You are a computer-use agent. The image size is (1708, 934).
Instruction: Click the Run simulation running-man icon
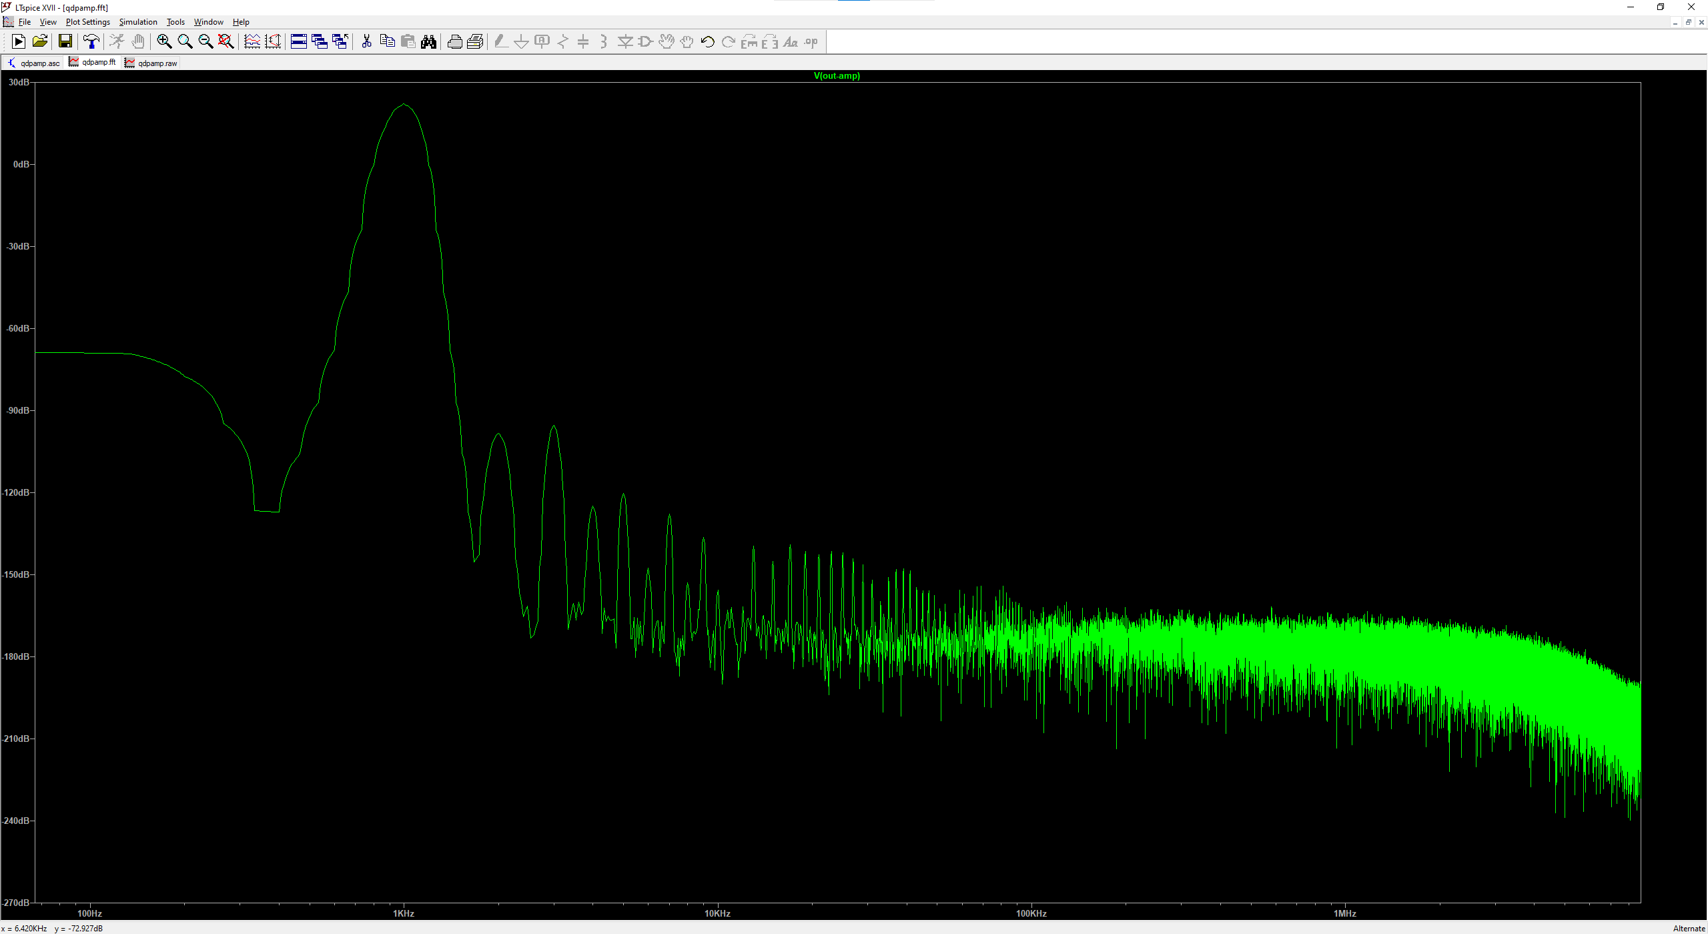pyautogui.click(x=117, y=42)
